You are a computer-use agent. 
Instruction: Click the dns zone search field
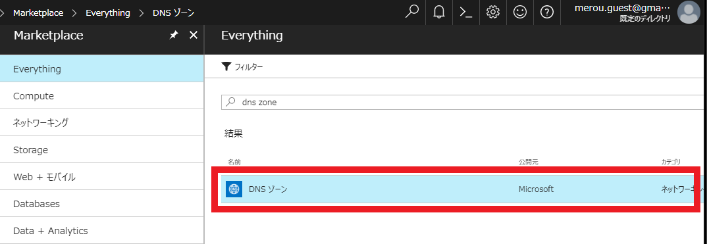464,102
